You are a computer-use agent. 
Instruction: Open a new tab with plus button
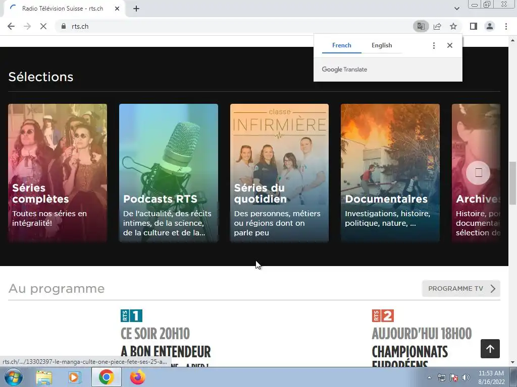pyautogui.click(x=136, y=9)
